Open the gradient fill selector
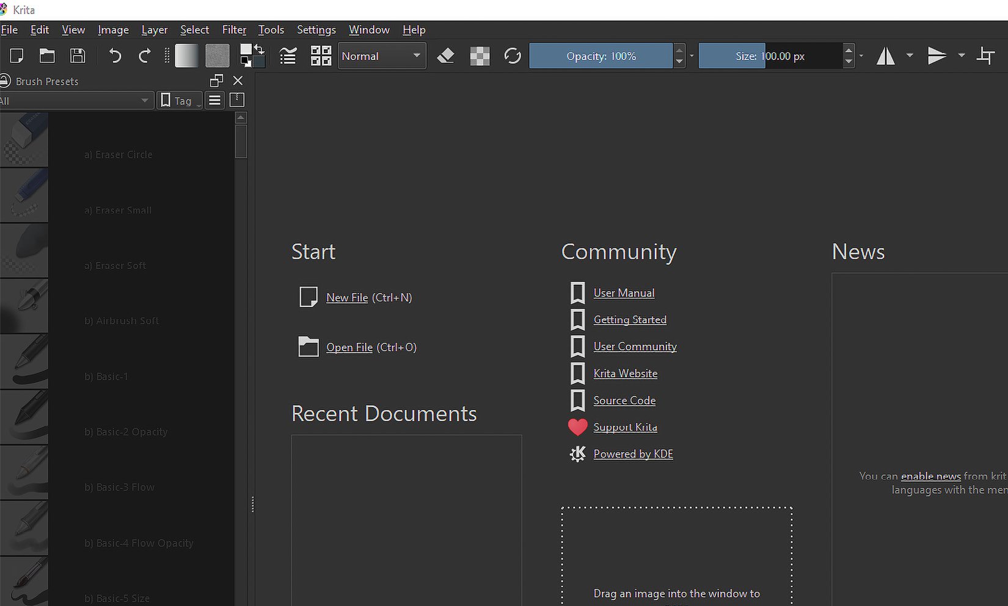Screen dimensions: 1008x606 (186, 56)
